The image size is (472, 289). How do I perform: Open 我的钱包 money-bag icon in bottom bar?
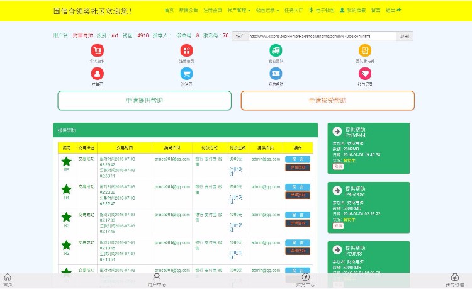[454, 280]
